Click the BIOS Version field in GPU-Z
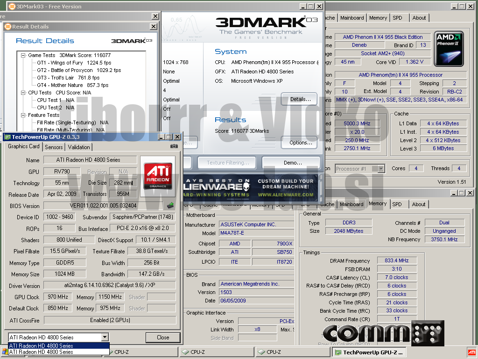 (103, 206)
